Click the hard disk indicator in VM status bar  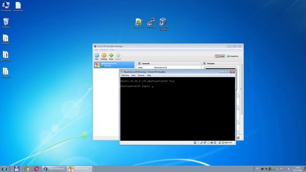(x=195, y=143)
